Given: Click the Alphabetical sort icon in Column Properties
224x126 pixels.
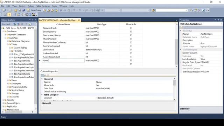Looking at the screenshot, I should 45,76.
